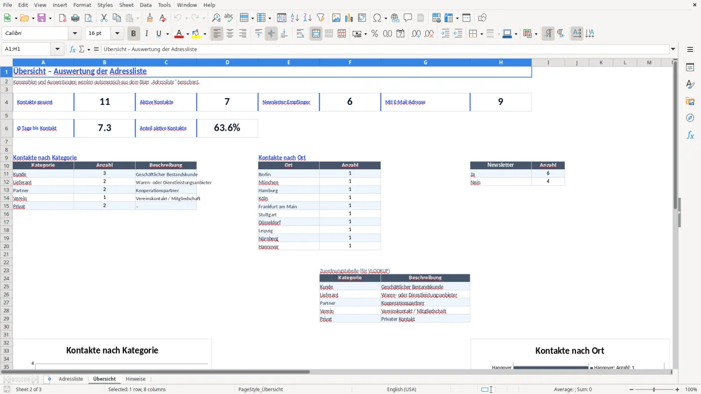Toggle Underline formatting
Image resolution: width=701 pixels, height=394 pixels.
[x=158, y=34]
